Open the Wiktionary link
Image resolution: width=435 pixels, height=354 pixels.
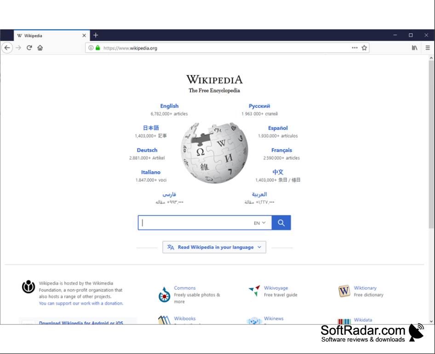(365, 288)
